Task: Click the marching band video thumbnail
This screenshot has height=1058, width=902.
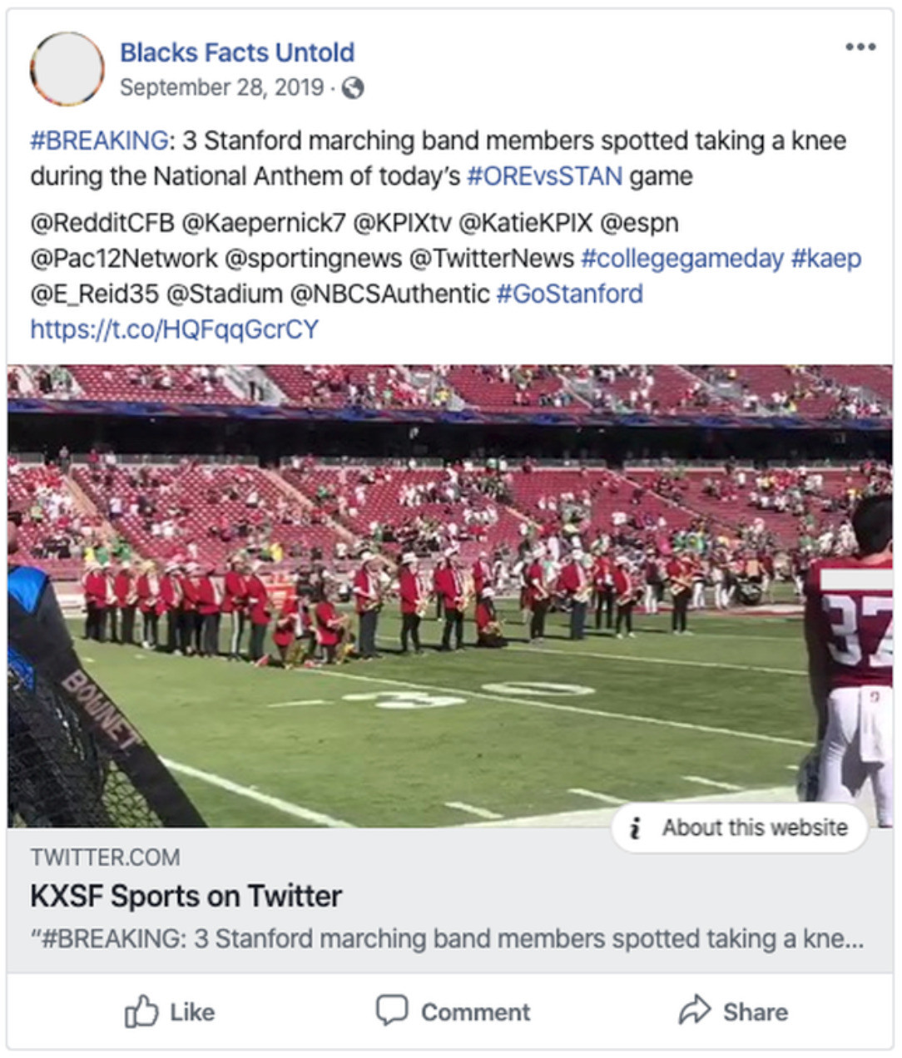Action: pyautogui.click(x=449, y=582)
